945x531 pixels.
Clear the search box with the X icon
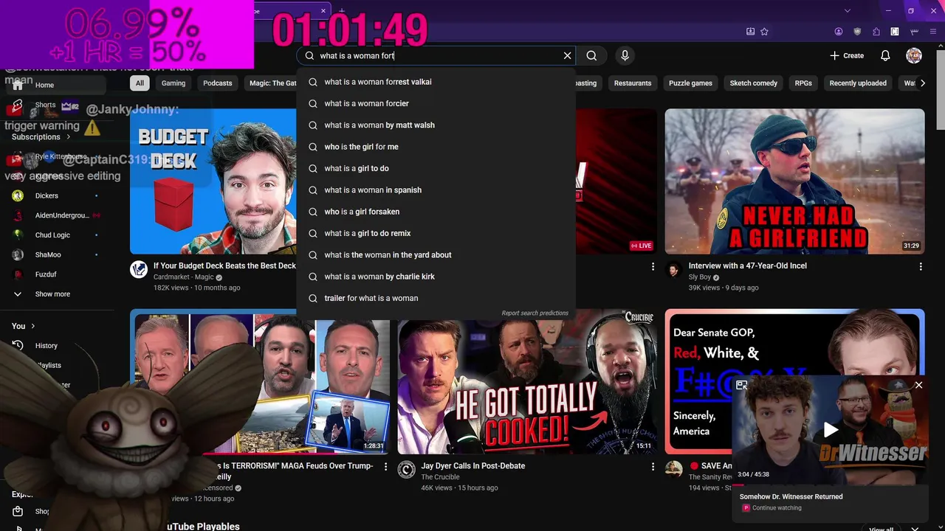point(567,55)
